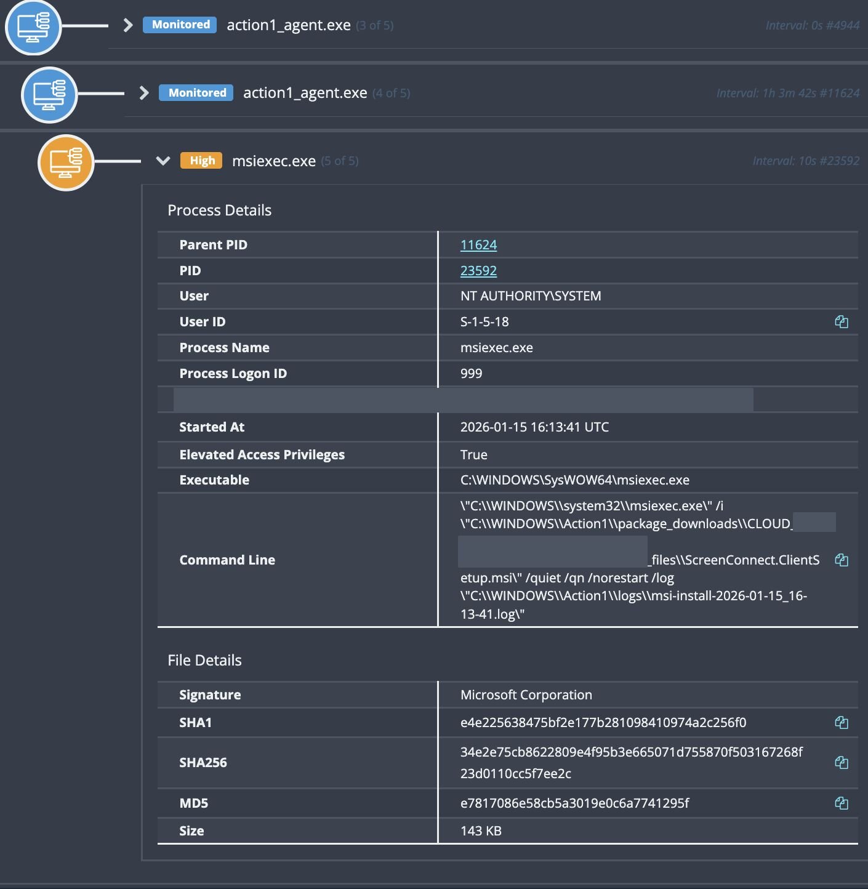
Task: Click the Monitored badge on 4 of 5
Action: [196, 93]
